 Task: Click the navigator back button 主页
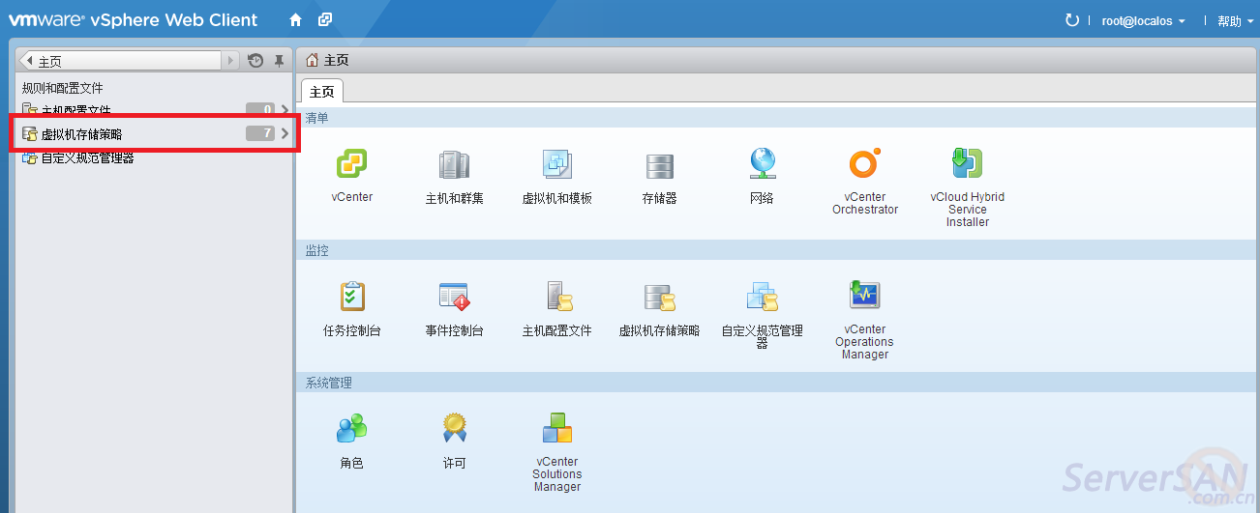[x=120, y=61]
